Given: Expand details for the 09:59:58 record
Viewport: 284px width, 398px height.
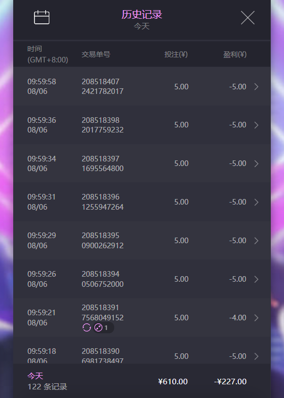Looking at the screenshot, I should tap(256, 86).
